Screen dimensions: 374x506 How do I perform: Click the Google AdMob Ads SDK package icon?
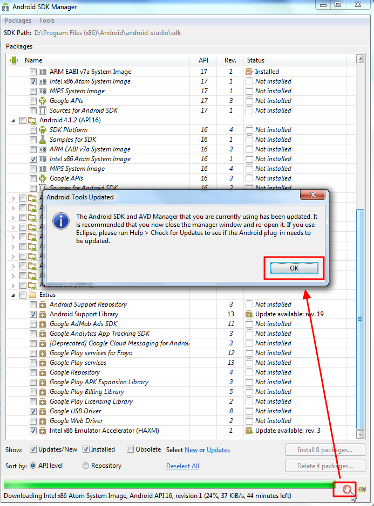pos(43,324)
